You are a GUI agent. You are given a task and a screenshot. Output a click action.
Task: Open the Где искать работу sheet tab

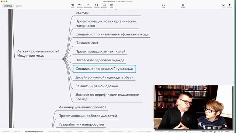[144, 132]
